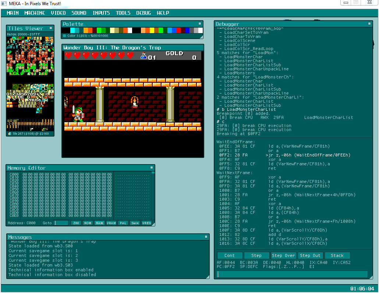
Task: Click the C050 memory row address
Action: click(x=14, y=189)
